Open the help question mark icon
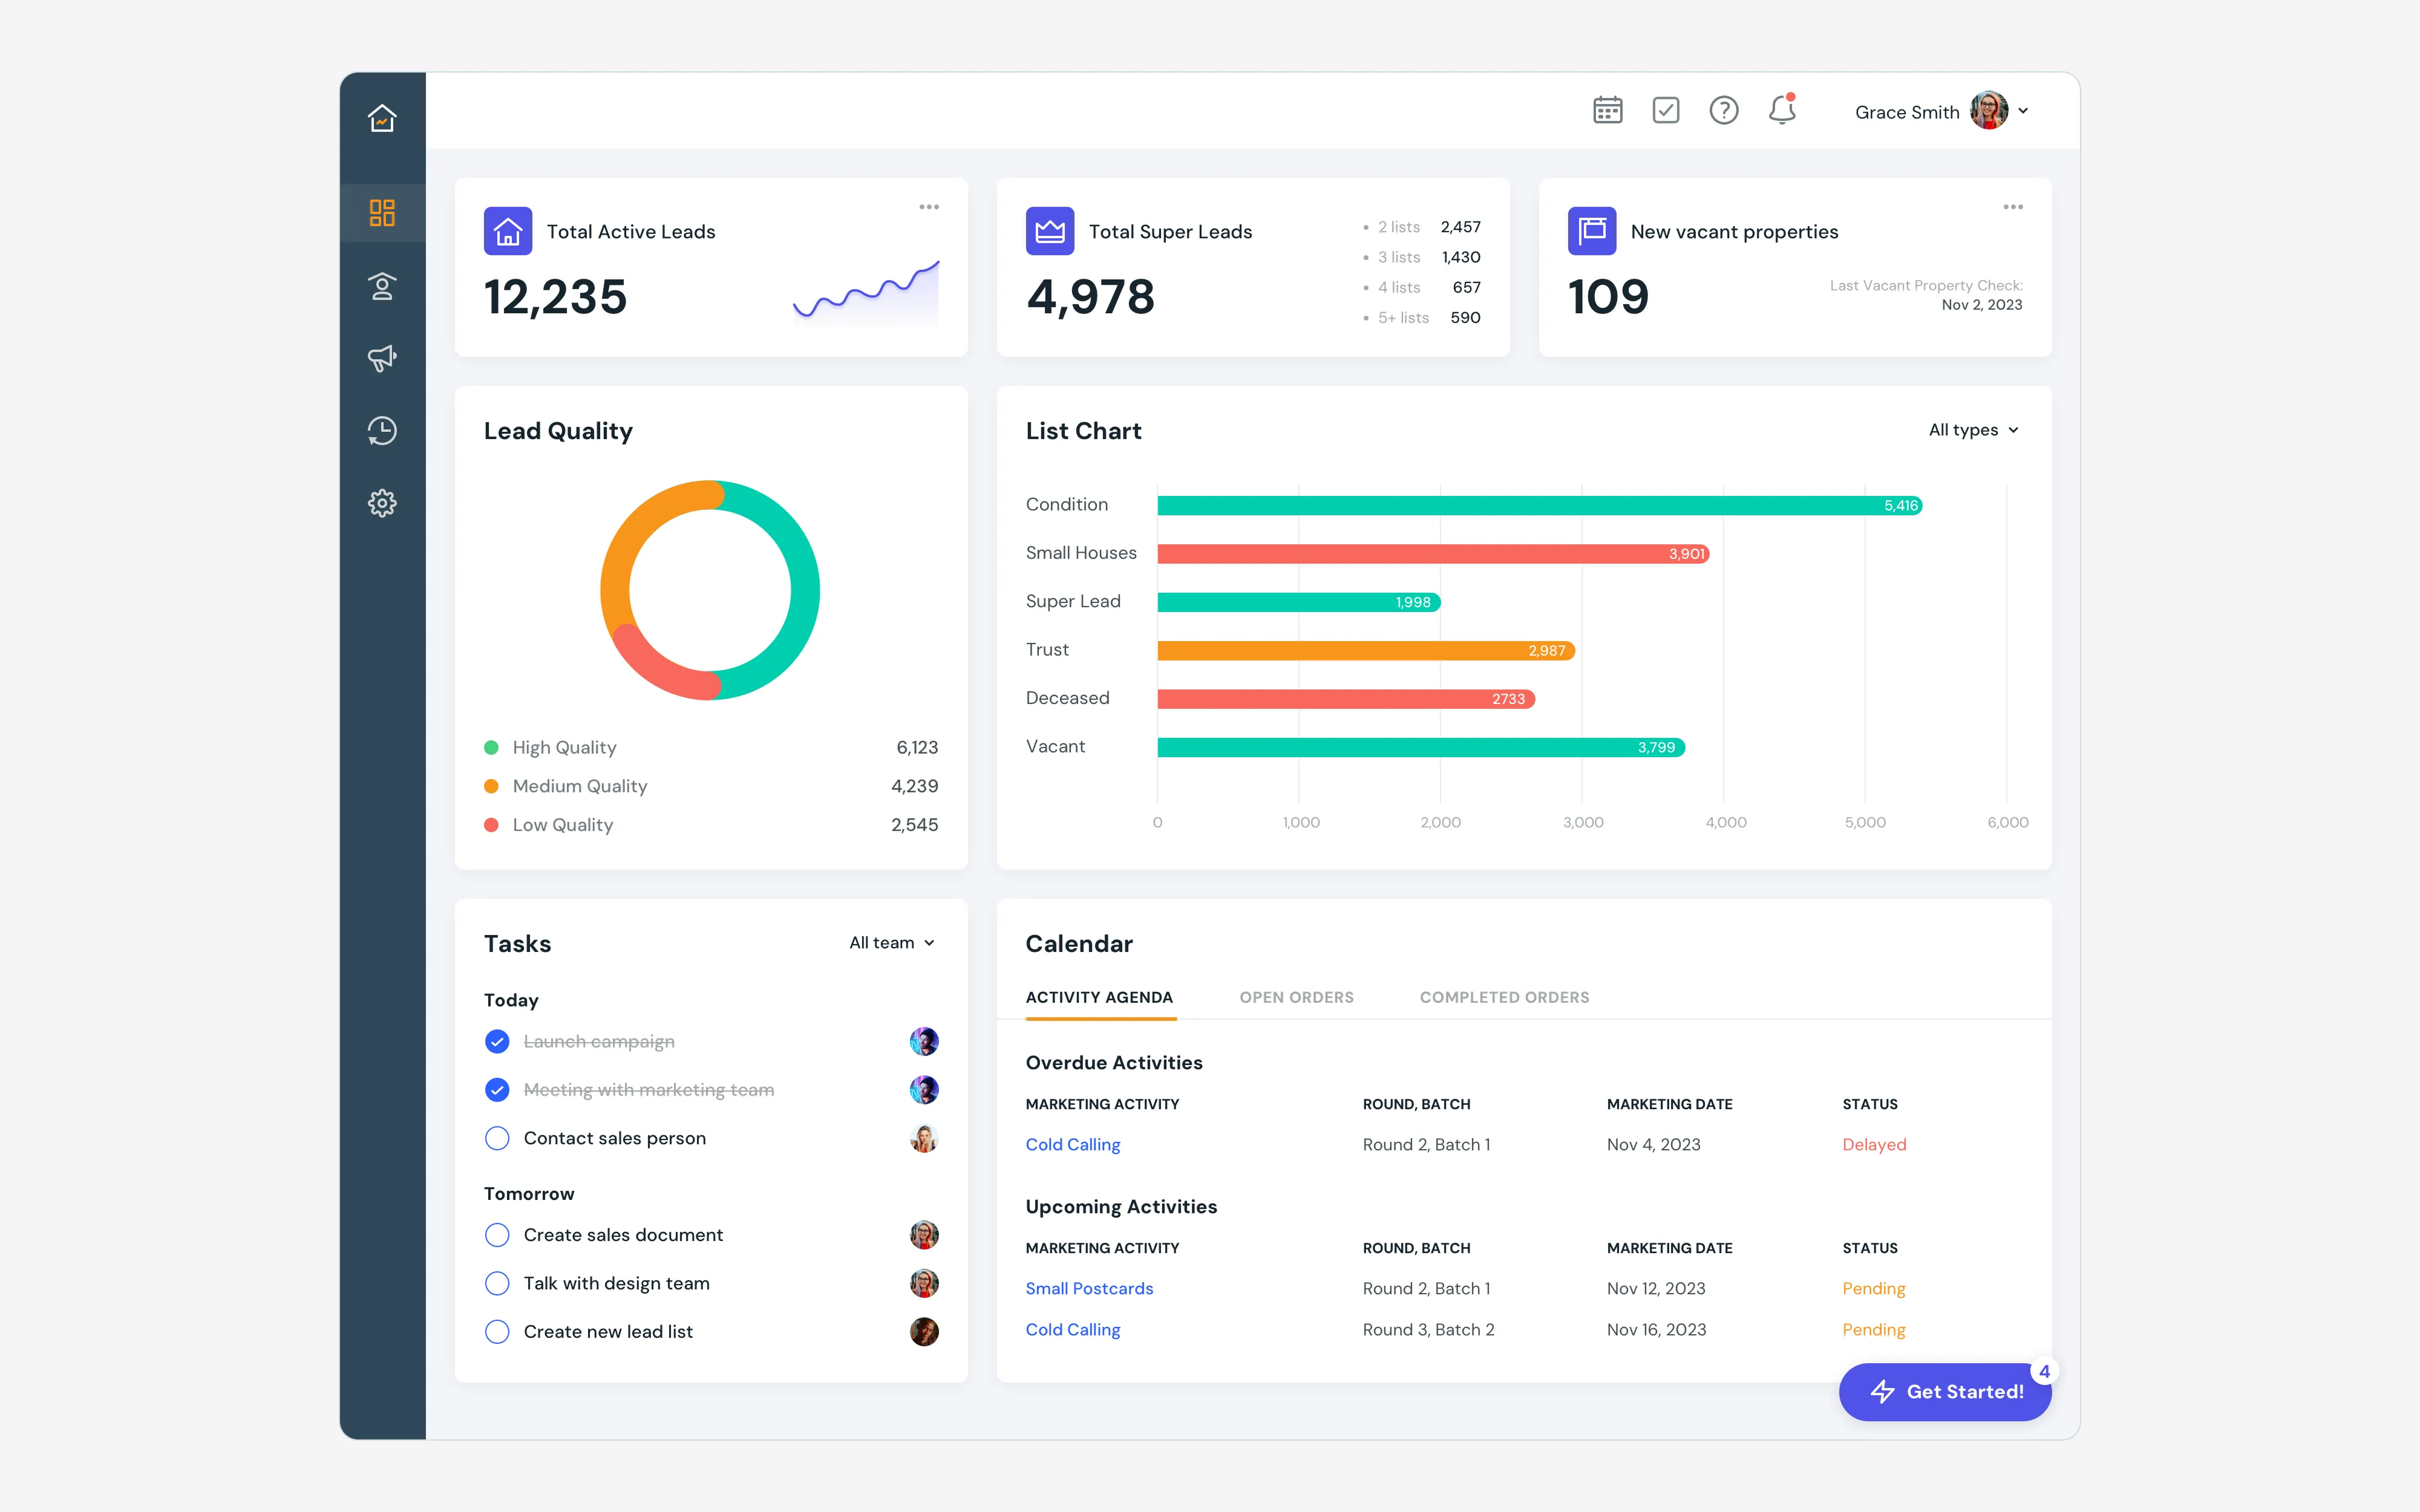 point(1723,110)
